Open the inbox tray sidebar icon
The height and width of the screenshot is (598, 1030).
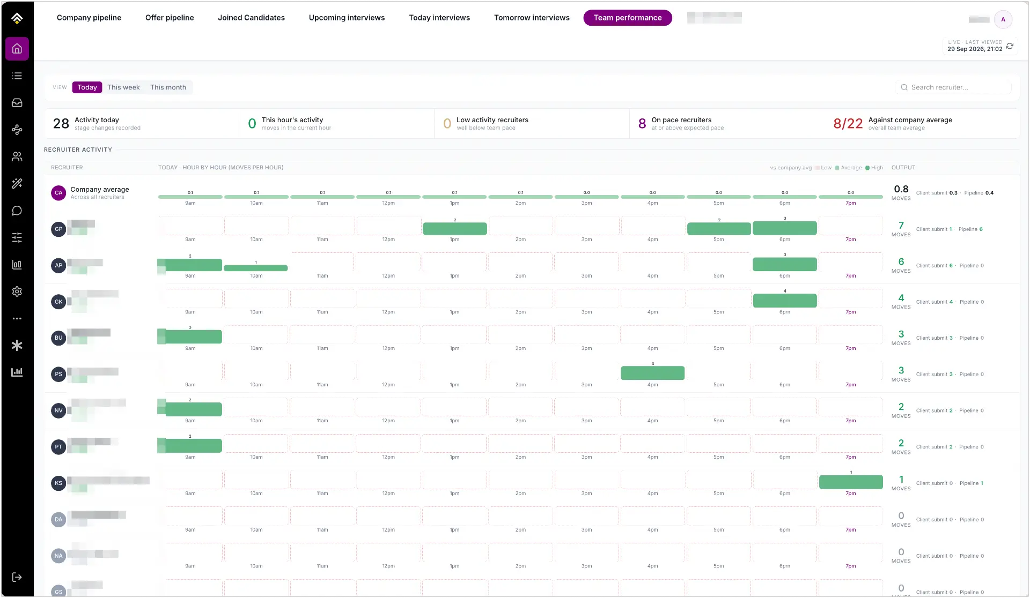17,103
